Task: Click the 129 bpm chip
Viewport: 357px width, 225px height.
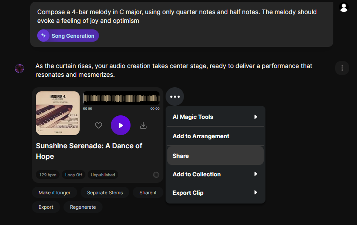Action: 48,175
